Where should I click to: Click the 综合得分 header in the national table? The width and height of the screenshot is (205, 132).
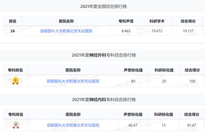[x=188, y=21]
